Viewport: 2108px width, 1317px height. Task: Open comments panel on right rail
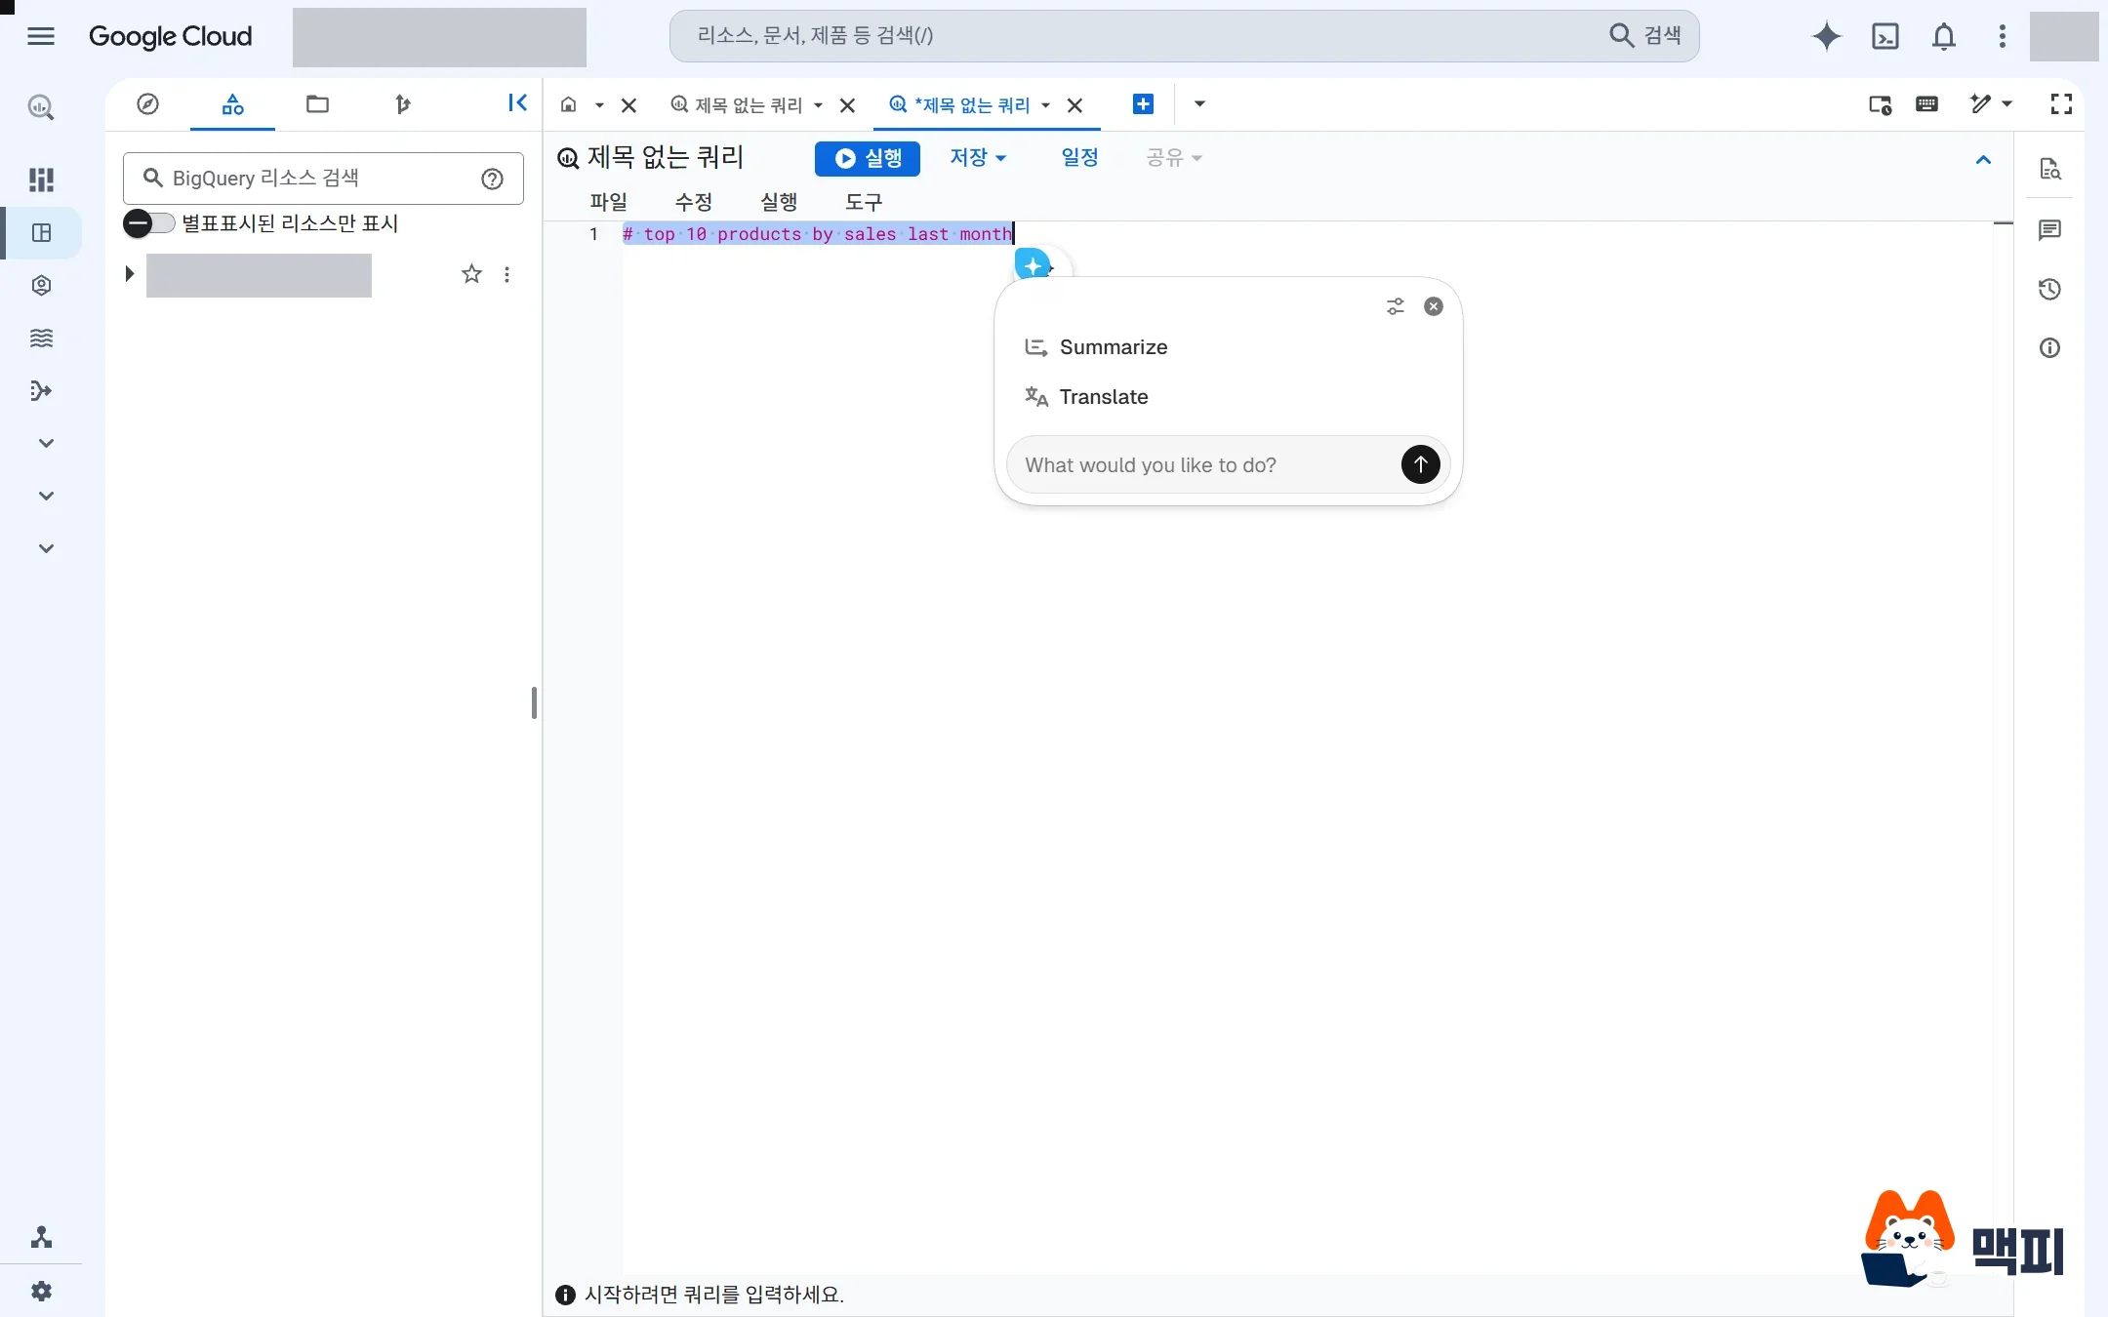pos(2049,229)
